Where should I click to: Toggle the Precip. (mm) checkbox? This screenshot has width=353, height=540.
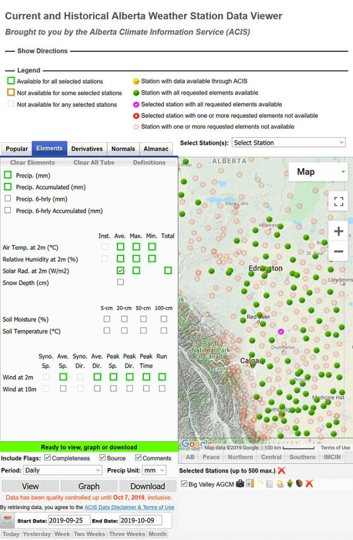[8, 175]
